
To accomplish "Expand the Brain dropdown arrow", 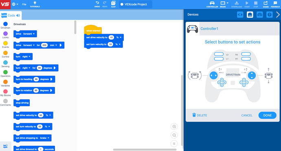I will (x=227, y=3).
